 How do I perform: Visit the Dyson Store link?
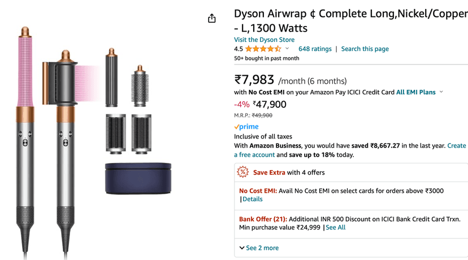[x=264, y=40]
